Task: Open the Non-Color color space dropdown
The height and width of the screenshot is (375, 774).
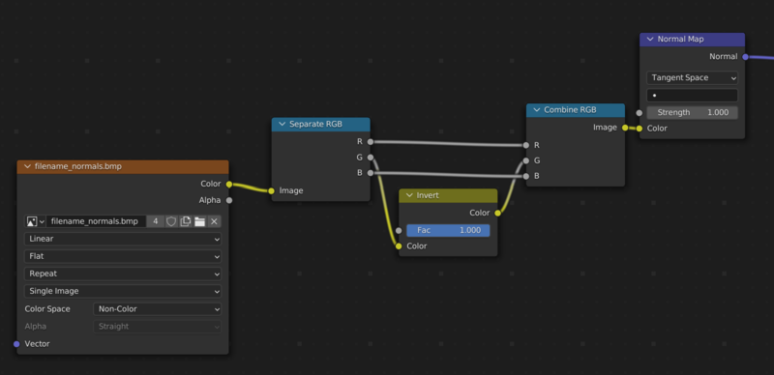Action: click(157, 309)
